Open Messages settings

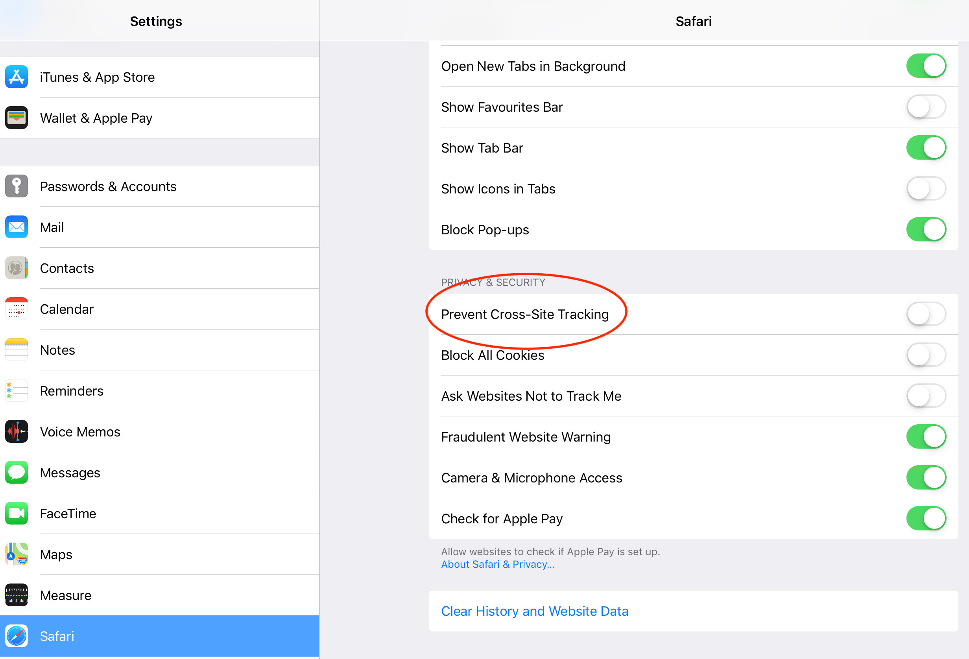click(x=159, y=472)
